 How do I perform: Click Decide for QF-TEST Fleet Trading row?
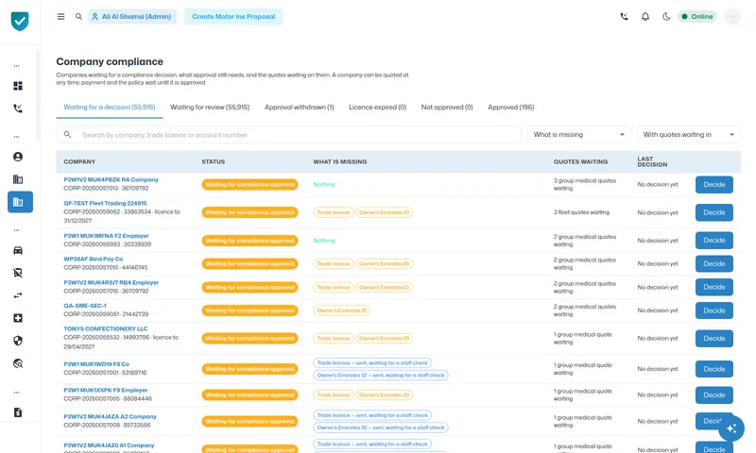click(x=714, y=212)
